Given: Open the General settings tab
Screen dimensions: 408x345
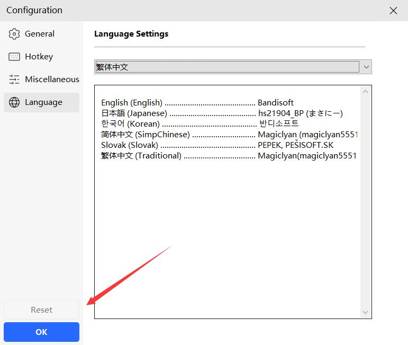Looking at the screenshot, I should tap(40, 34).
